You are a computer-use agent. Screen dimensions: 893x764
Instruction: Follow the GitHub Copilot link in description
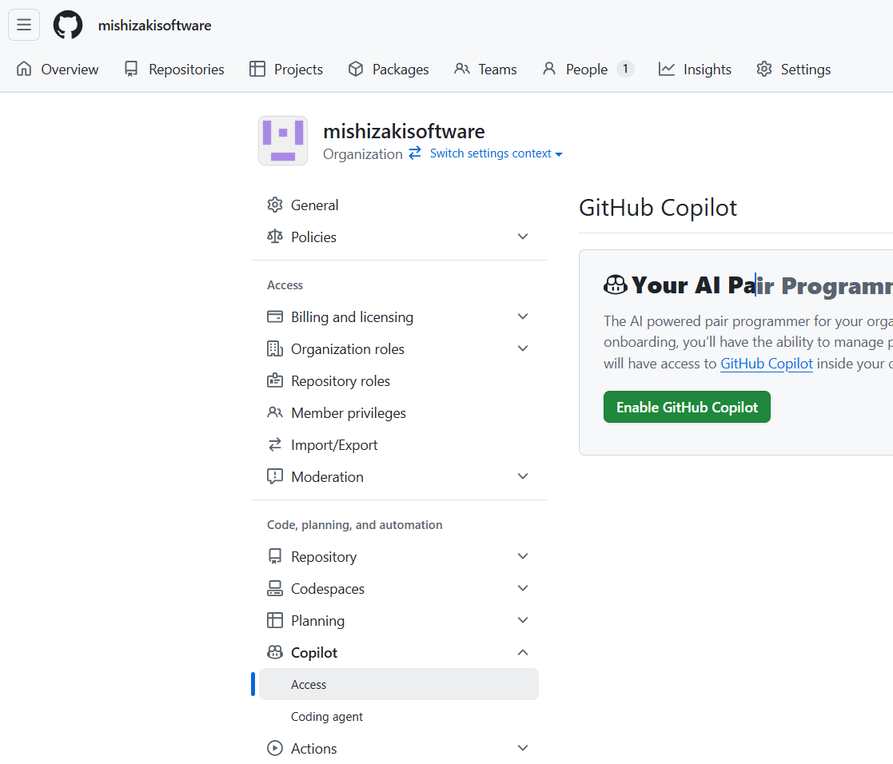[767, 363]
